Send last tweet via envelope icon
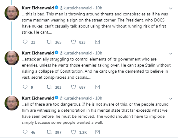The height and width of the screenshot is (138, 178). [97, 132]
